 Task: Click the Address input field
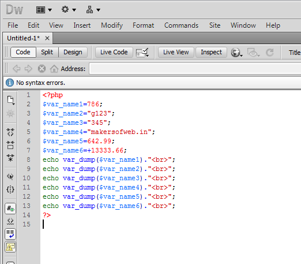[195, 69]
